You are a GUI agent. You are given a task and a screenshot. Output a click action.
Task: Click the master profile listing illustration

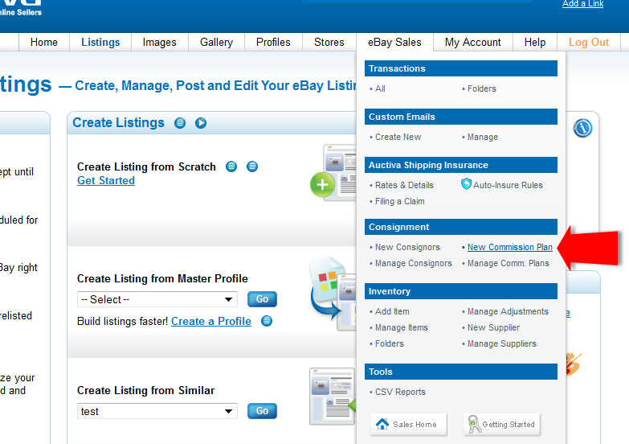[333, 293]
